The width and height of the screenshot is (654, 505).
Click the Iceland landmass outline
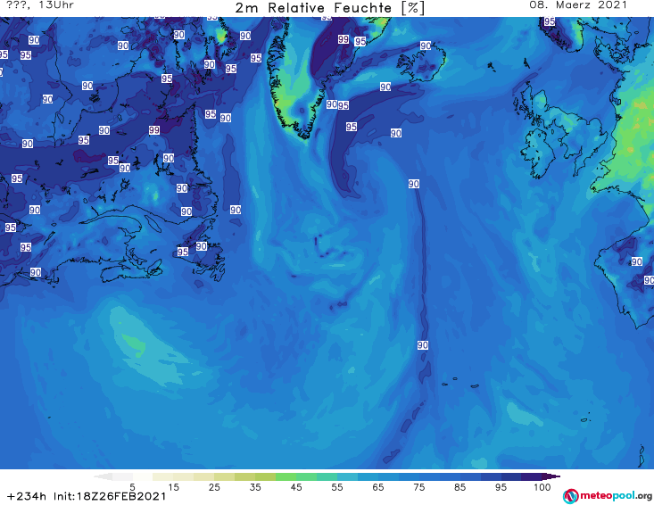tap(422, 64)
